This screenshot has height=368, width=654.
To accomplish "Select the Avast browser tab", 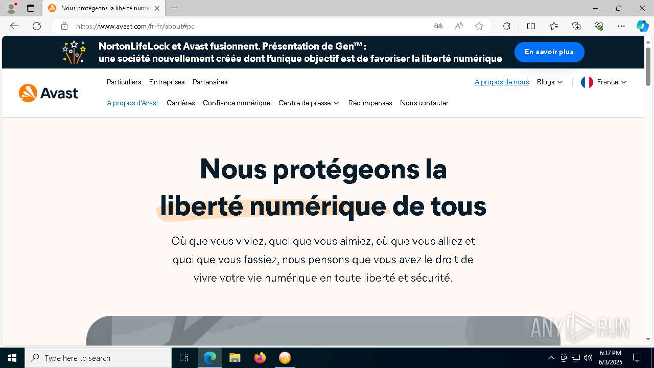I will tap(104, 8).
